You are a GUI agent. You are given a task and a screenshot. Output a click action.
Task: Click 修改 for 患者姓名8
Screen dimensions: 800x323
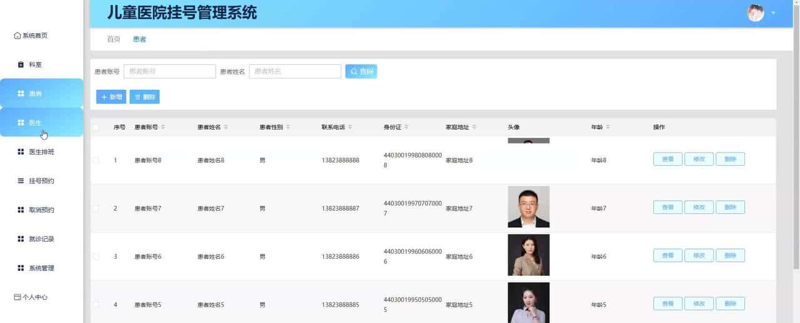699,159
